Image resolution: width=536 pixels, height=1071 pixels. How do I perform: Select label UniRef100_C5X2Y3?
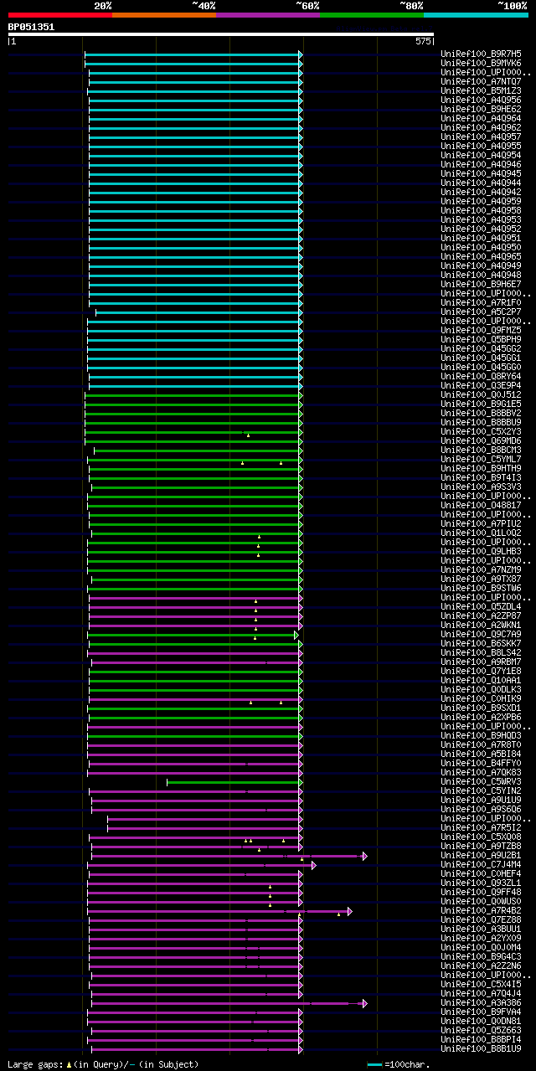click(480, 432)
